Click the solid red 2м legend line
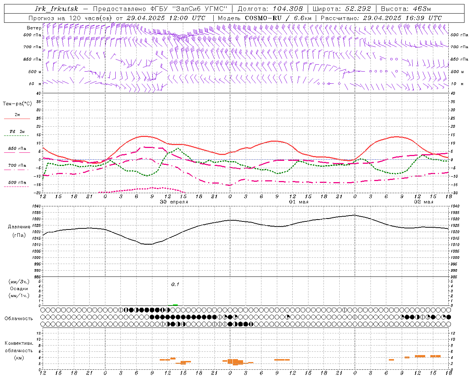 click(x=17, y=119)
